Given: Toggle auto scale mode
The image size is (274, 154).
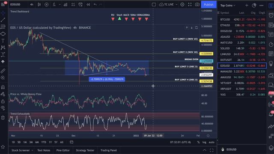Looking at the screenshot, I should point(211,142).
